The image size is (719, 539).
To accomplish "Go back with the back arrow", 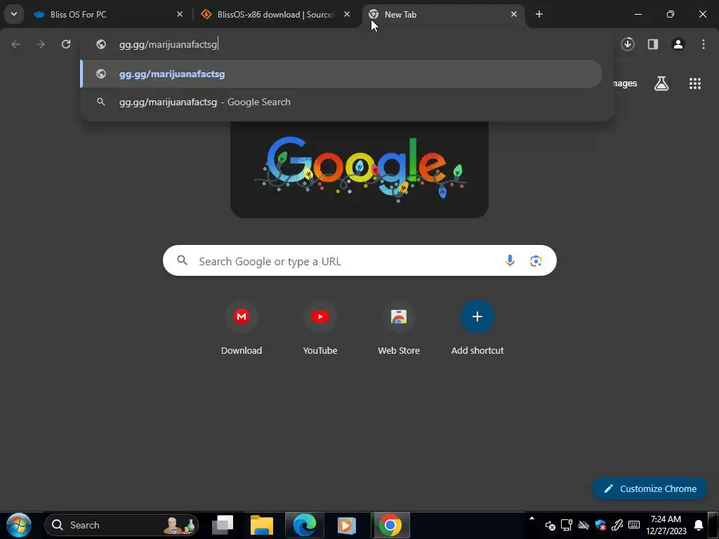I will click(x=15, y=44).
